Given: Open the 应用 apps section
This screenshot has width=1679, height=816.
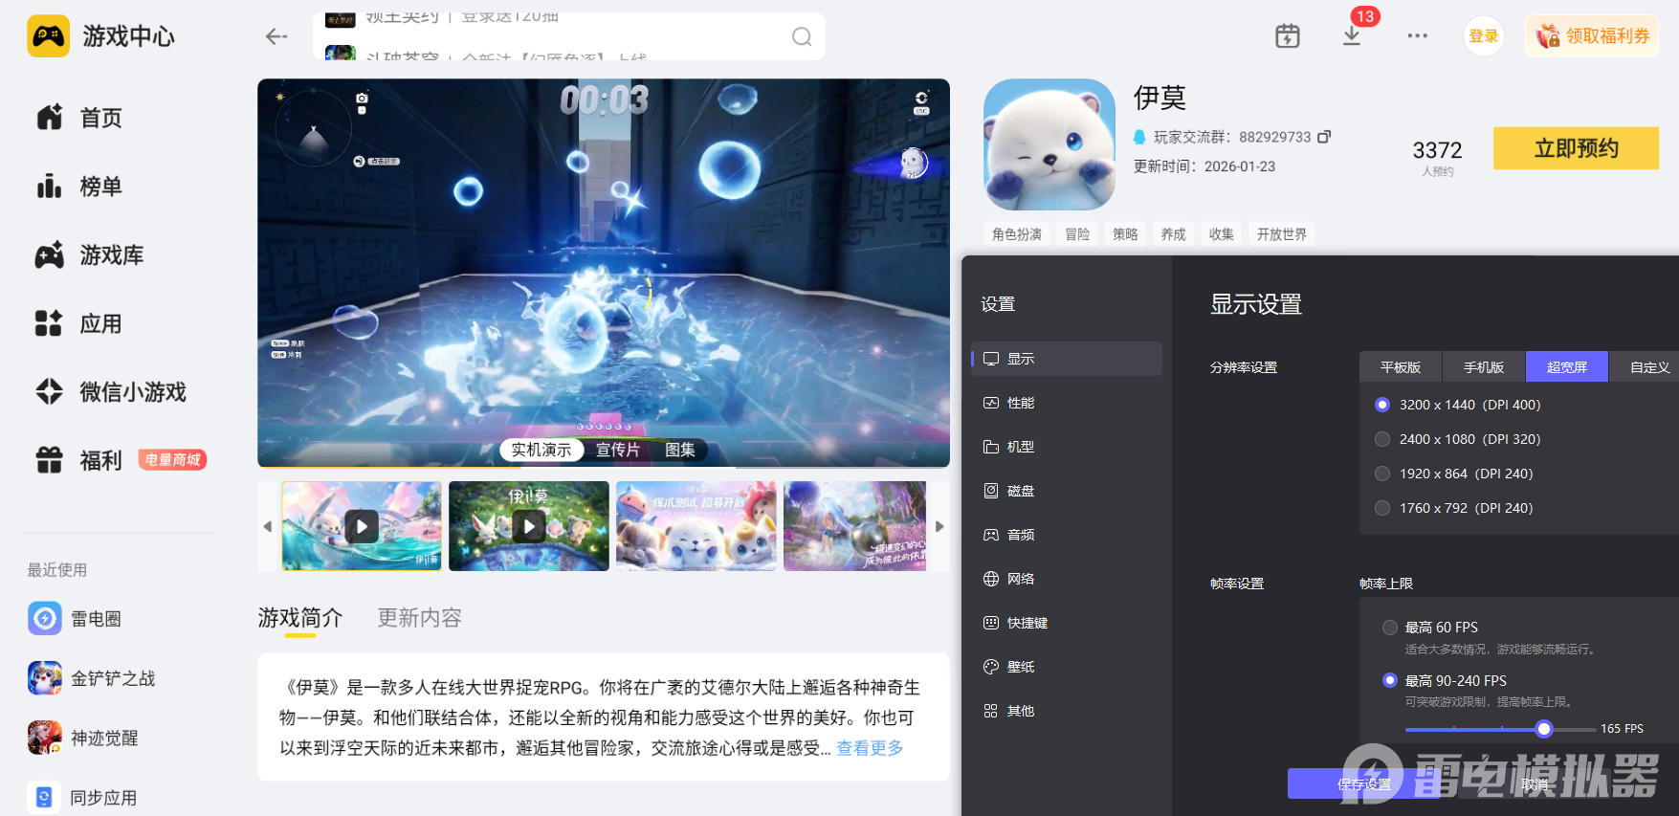Looking at the screenshot, I should point(79,324).
